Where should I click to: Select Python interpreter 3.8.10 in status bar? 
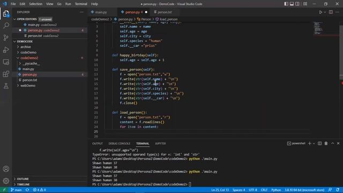point(304,190)
